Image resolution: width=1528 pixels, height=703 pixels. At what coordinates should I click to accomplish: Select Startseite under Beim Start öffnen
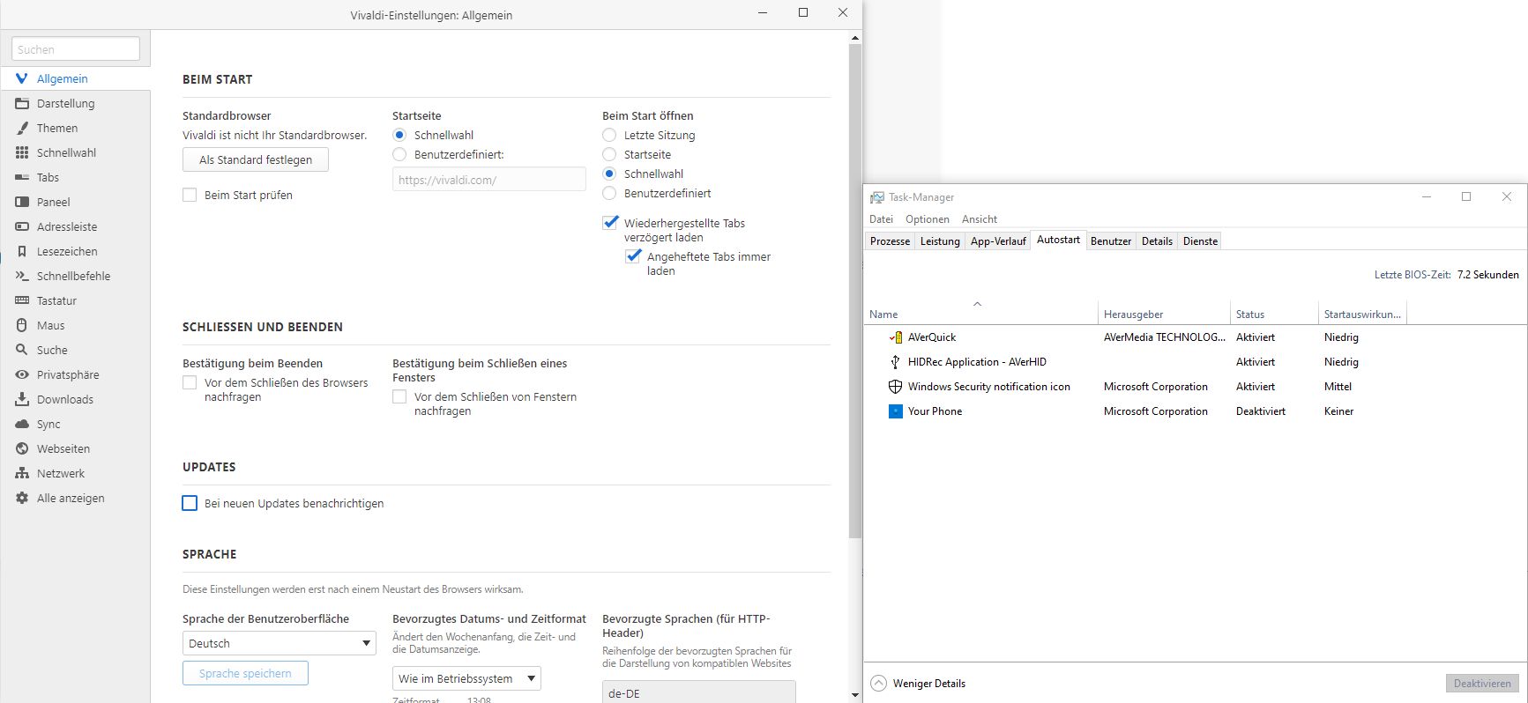click(x=609, y=154)
